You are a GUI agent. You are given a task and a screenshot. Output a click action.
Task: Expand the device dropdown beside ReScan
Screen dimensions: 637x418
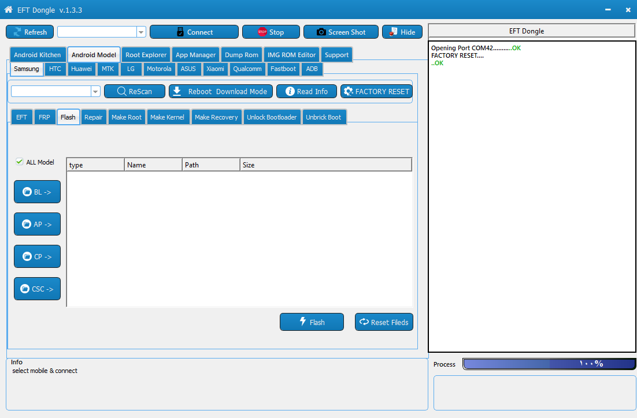tap(95, 91)
